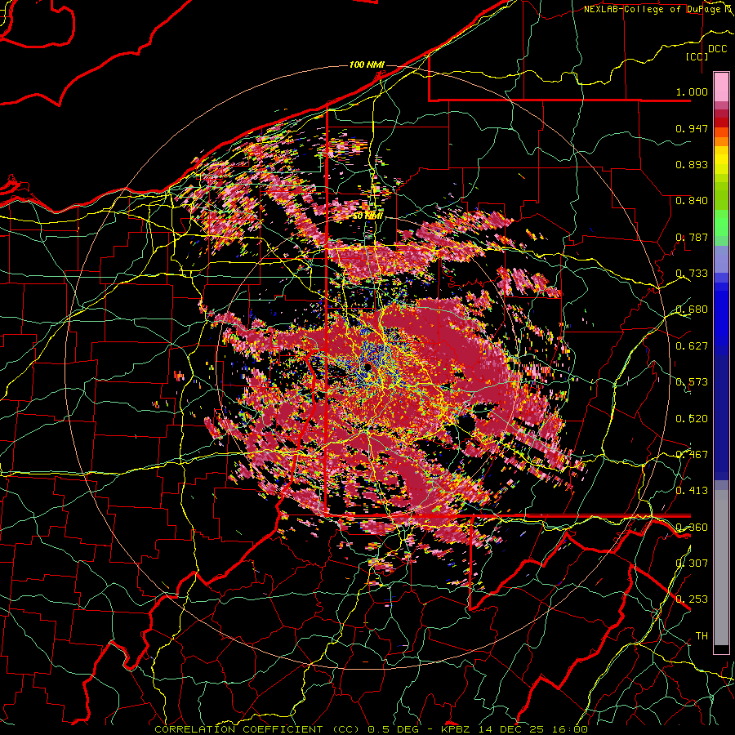Select the 0.573 scale value
The image size is (735, 735).
pos(692,382)
